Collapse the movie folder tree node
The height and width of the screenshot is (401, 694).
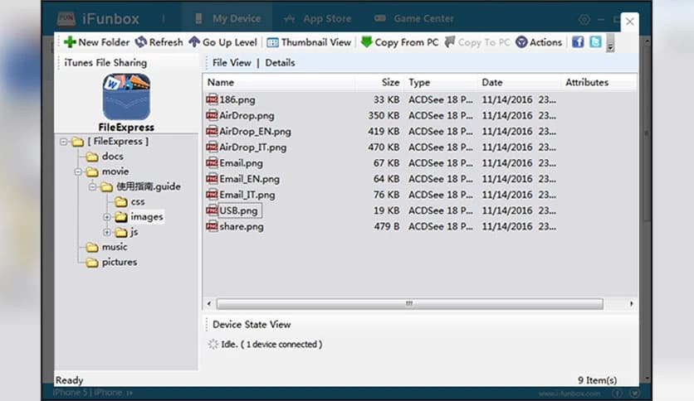click(78, 172)
